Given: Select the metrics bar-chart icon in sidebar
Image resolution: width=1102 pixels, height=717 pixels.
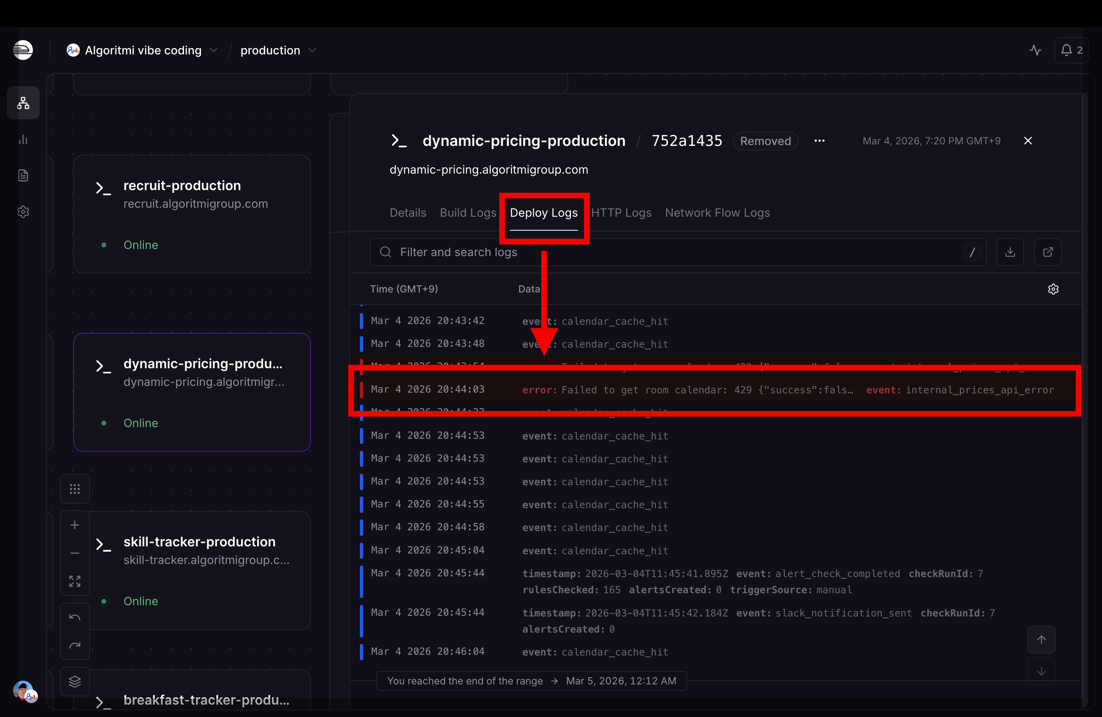Looking at the screenshot, I should [x=23, y=139].
